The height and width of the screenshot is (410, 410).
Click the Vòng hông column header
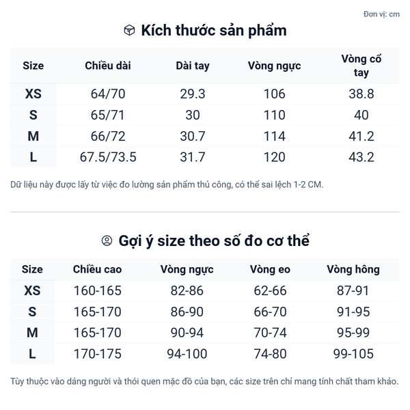[x=353, y=269]
